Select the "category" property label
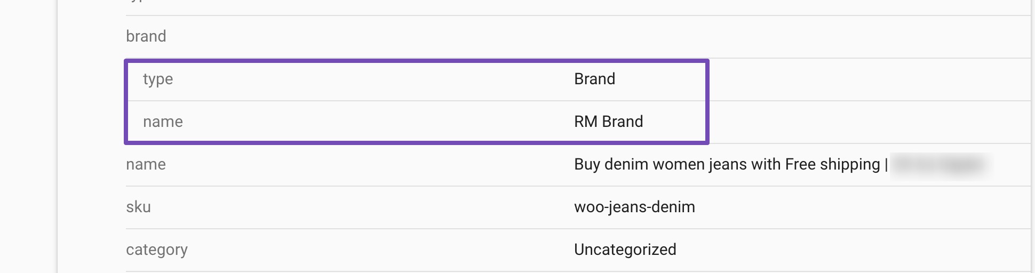Viewport: 1035px width, 273px height. 156,250
